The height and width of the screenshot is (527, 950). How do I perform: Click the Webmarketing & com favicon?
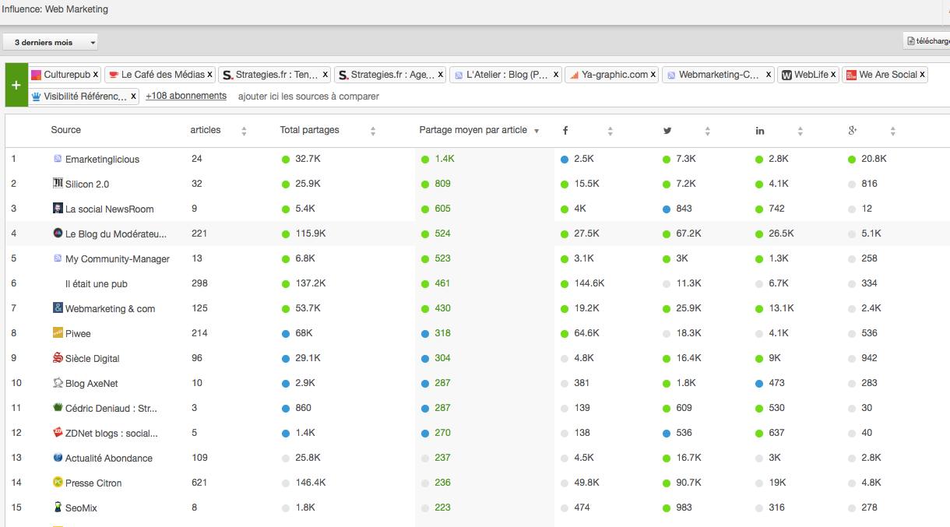click(x=58, y=308)
